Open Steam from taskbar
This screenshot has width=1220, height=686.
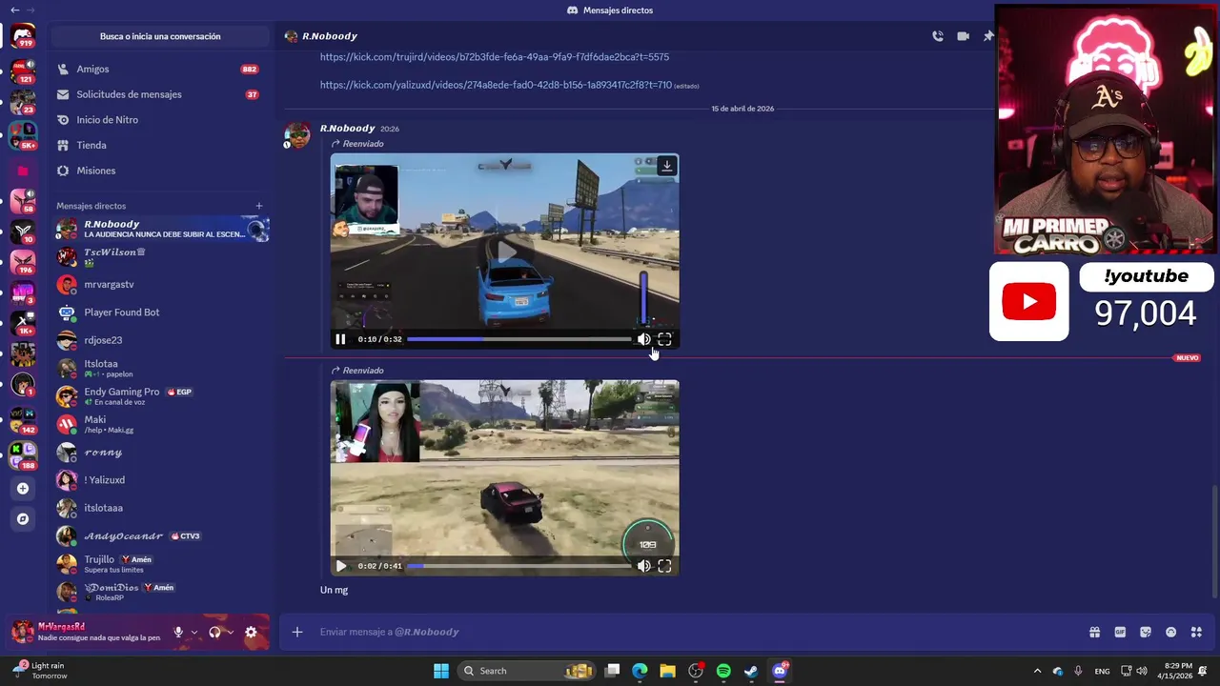pyautogui.click(x=751, y=671)
